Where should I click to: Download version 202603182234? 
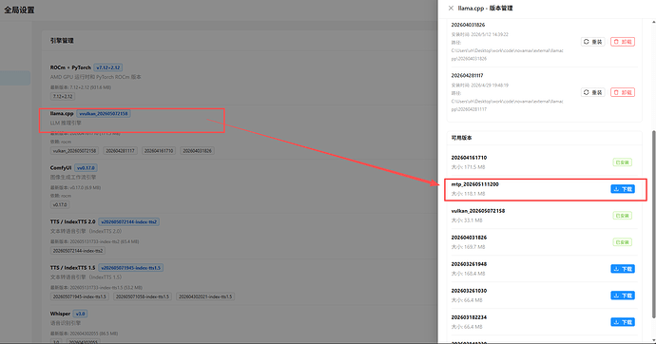(623, 322)
